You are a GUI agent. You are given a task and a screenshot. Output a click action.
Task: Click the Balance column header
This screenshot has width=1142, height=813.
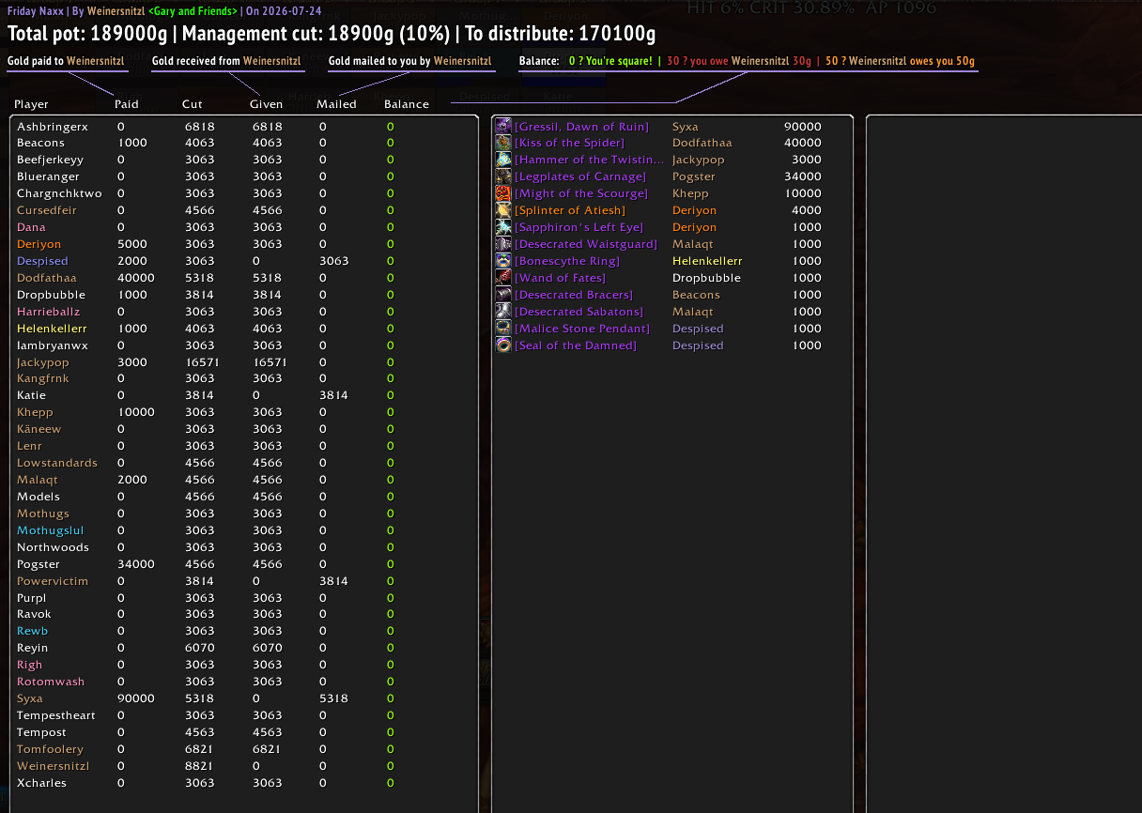(x=407, y=104)
